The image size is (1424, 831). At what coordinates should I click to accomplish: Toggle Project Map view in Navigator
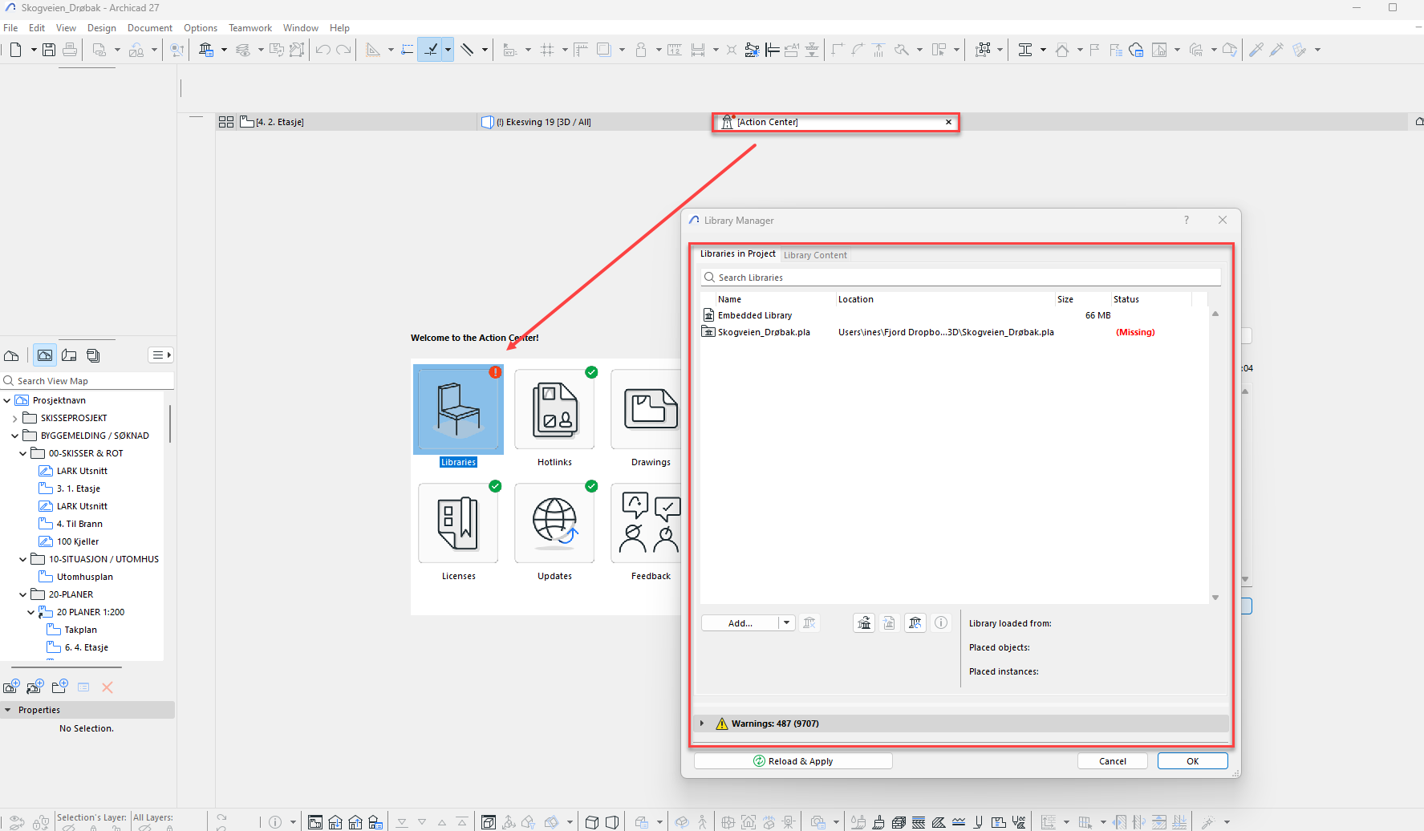tap(11, 355)
